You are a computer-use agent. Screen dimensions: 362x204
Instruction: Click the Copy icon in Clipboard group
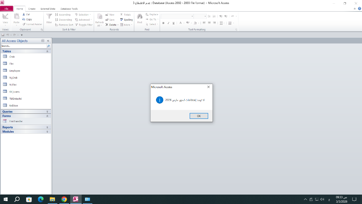(24, 19)
